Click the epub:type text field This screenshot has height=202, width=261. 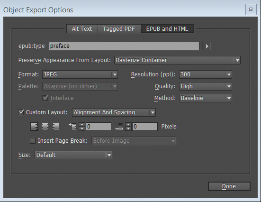click(x=124, y=46)
